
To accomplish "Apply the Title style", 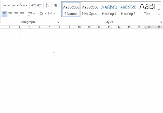I will (x=147, y=10).
